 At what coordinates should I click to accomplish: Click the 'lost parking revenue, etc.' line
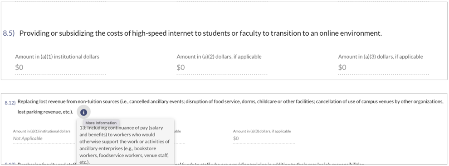point(45,112)
